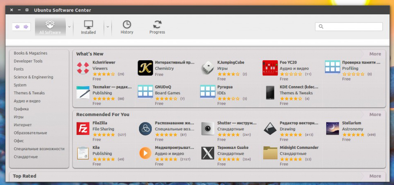Open the GNUDoQ grid icon
This screenshot has width=394, height=185.
[145, 91]
